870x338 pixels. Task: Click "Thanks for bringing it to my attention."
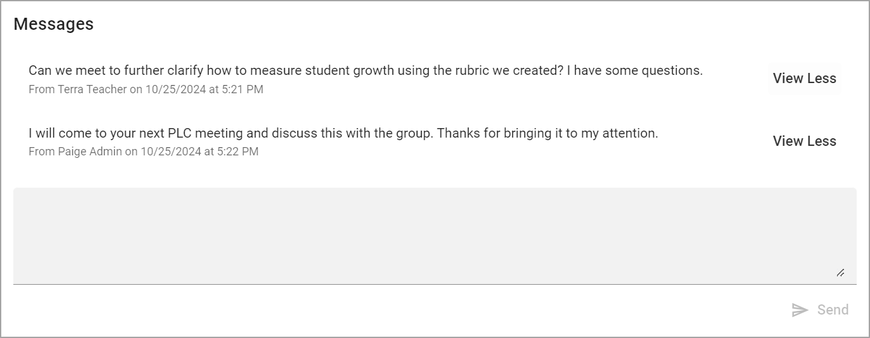coord(547,133)
